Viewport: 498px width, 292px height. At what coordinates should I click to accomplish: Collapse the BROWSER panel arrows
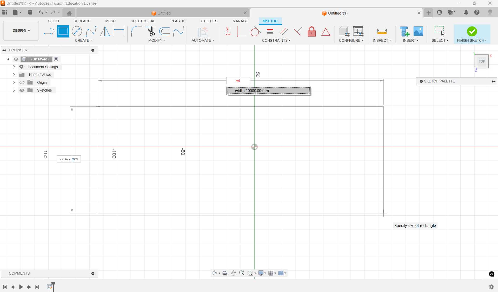point(4,50)
